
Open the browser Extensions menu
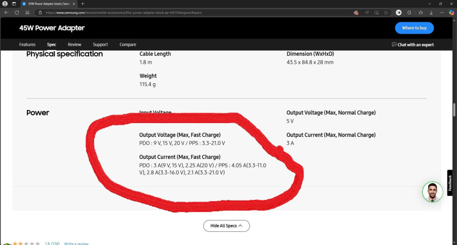409,13
